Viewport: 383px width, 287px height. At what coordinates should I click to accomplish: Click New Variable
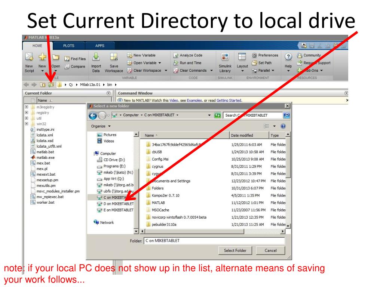click(141, 55)
